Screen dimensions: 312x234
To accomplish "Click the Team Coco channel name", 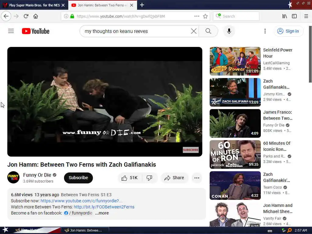I will click(272, 187).
